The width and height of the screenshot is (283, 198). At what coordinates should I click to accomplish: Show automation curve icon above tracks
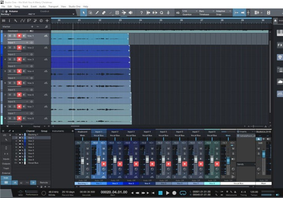[23, 21]
